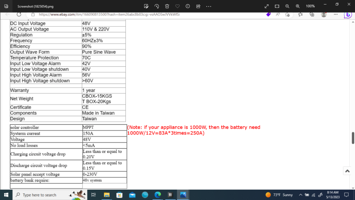Open the browser Collections icon
Screen dimensions: 355x200
pyautogui.click(x=312, y=15)
